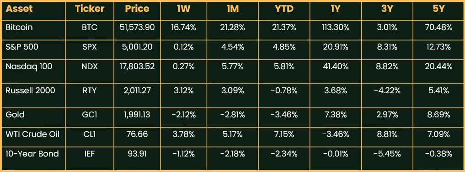Select the 10-Year Bond row label
465x172 pixels.
[x=32, y=154]
